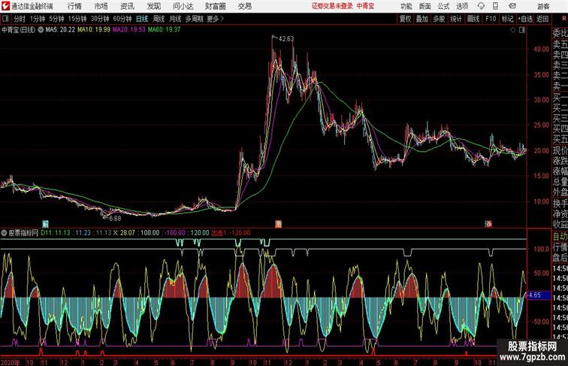
Task: Click the 画线 drawing toolbar button
Action: [x=473, y=19]
